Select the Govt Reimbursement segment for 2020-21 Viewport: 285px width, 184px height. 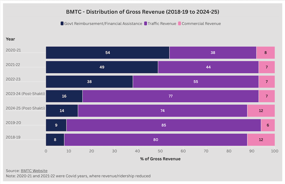107,53
